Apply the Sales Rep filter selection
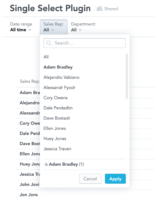Screen dimensions: 165x206 pos(115,179)
